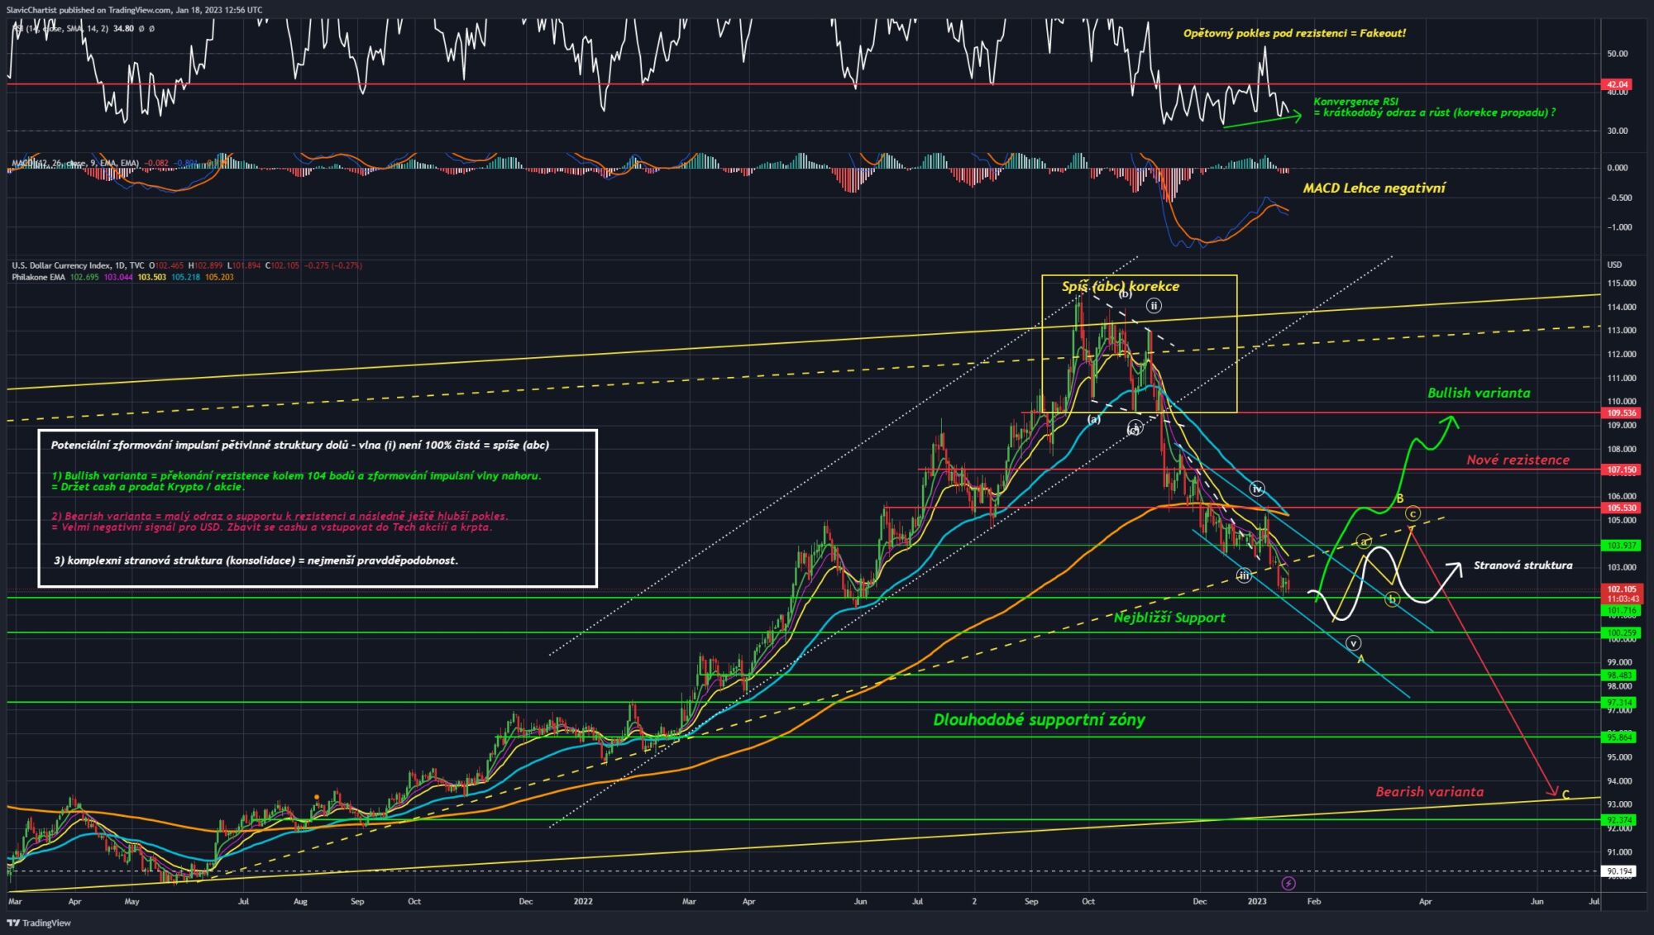
Task: Click the yellow 'C' label at bearish arrow end
Action: click(x=1566, y=795)
